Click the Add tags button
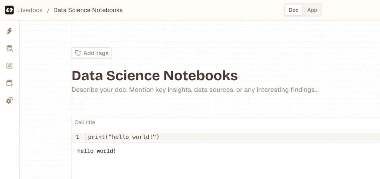The width and height of the screenshot is (380, 179). coord(92,53)
